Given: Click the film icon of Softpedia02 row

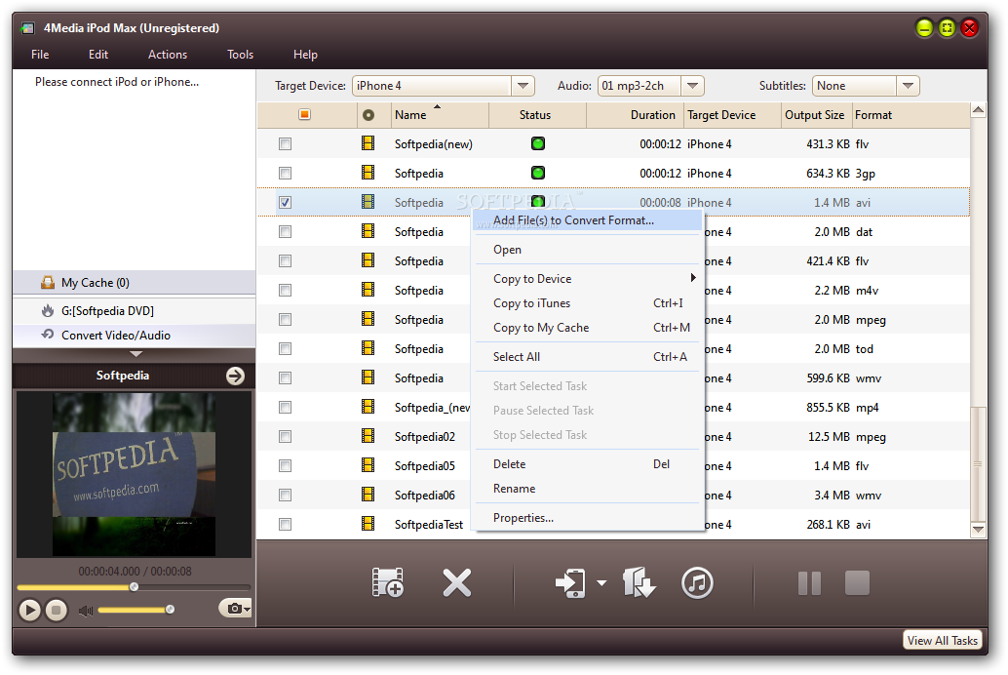Looking at the screenshot, I should (368, 436).
